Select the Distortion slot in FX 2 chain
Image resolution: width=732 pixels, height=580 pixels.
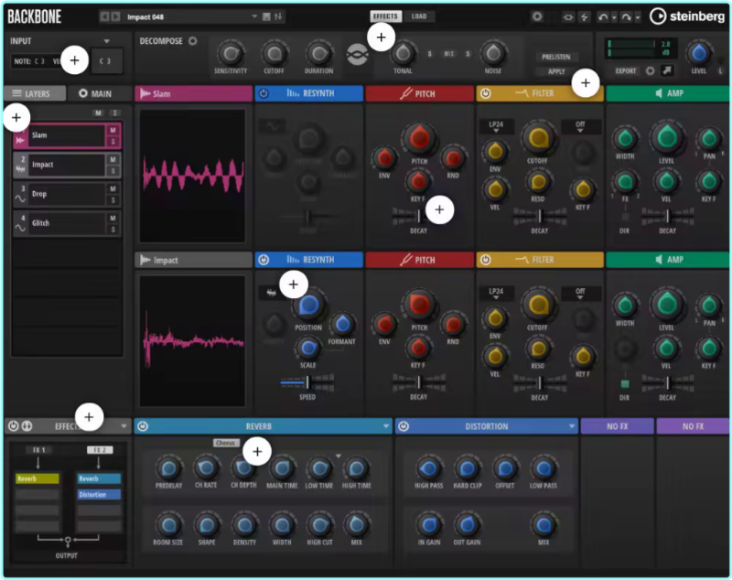tap(99, 494)
